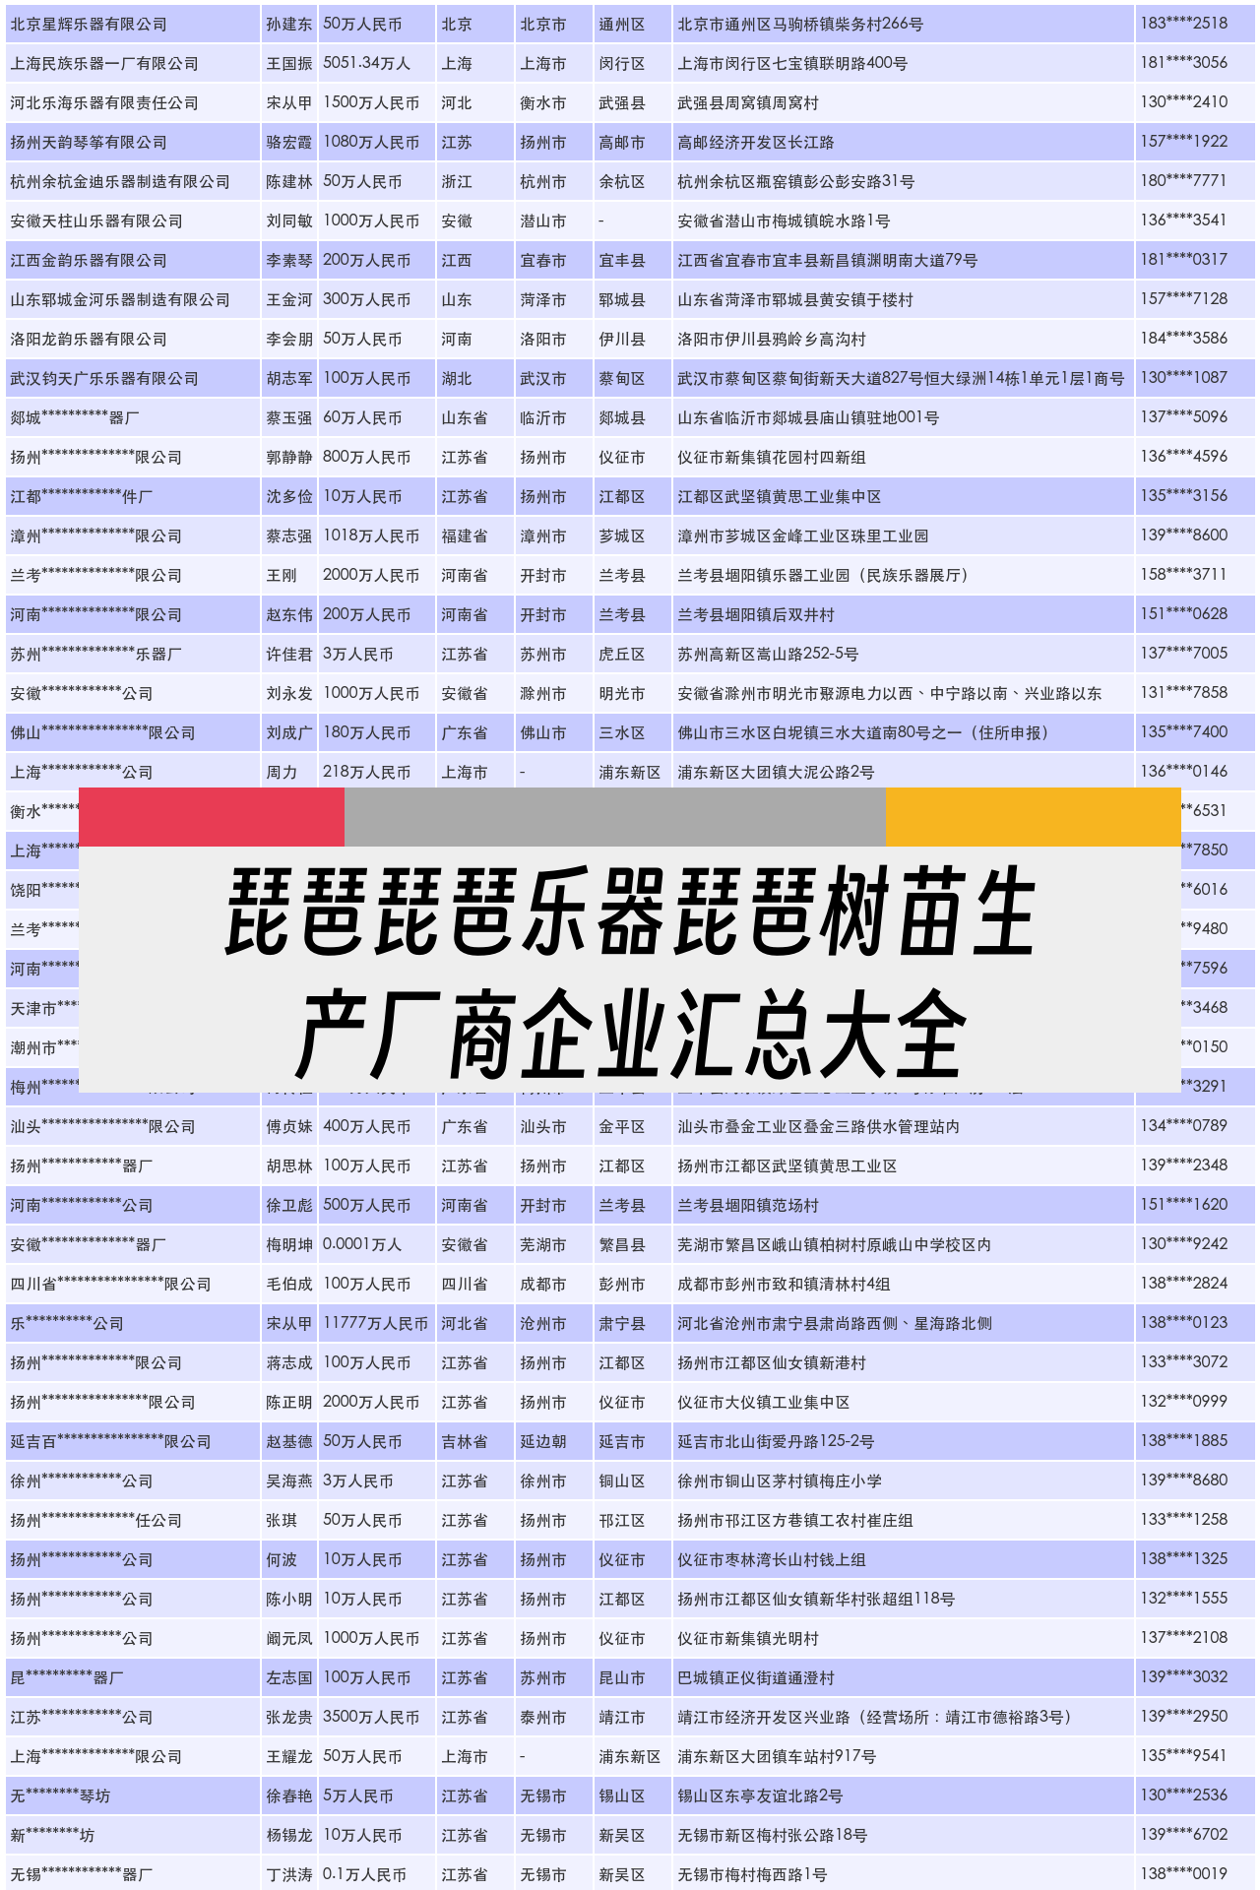Select province cell 四川省

[x=465, y=1284]
